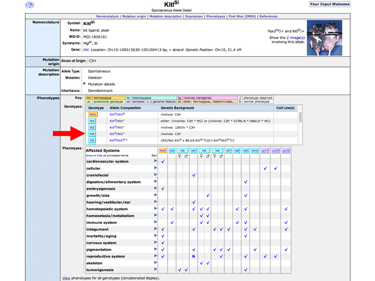The image size is (375, 281).
Task: Click the hide all annotated terms link
Action: point(99,155)
